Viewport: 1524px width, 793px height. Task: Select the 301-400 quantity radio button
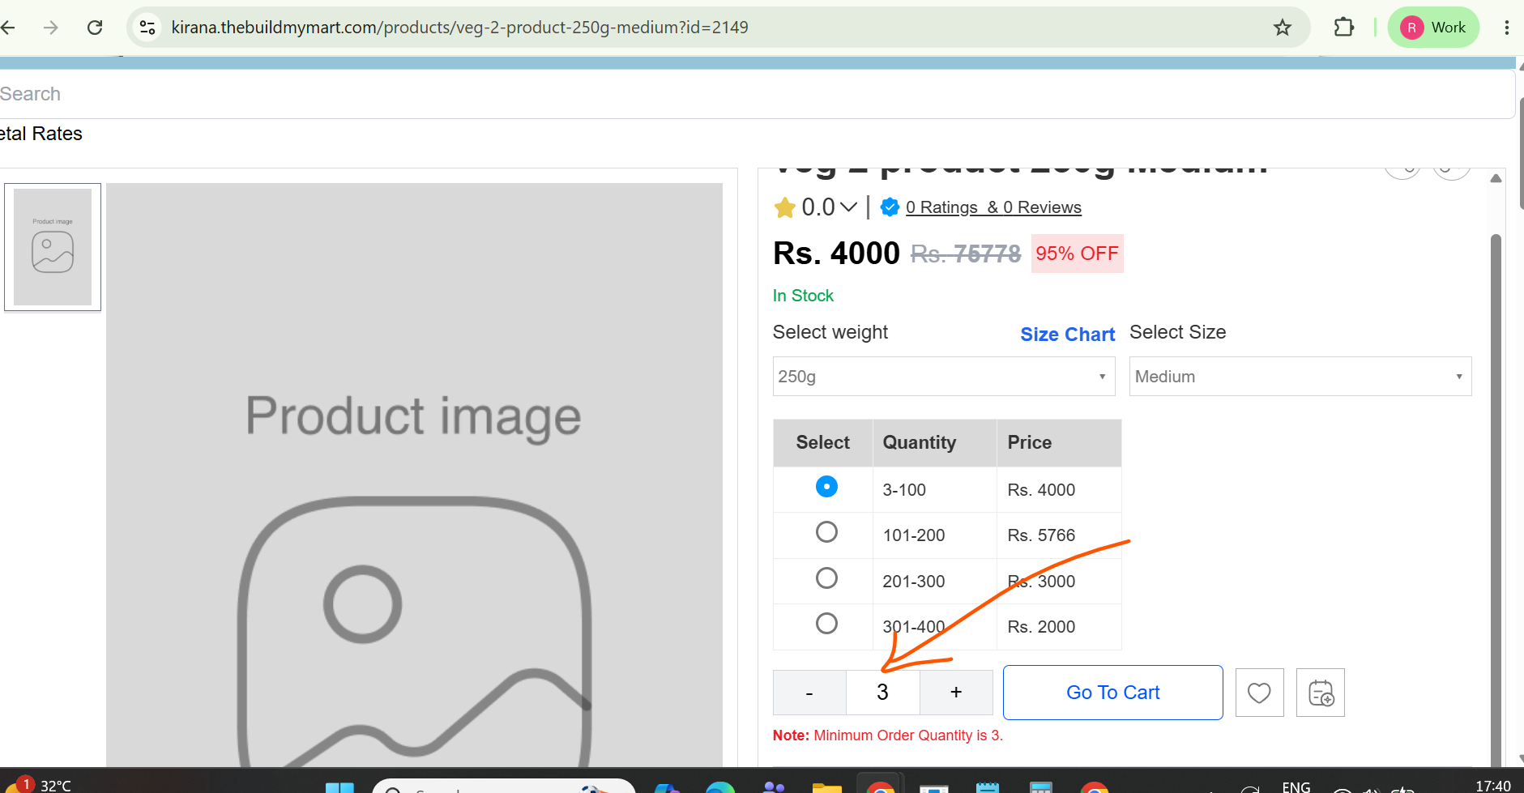(x=826, y=624)
